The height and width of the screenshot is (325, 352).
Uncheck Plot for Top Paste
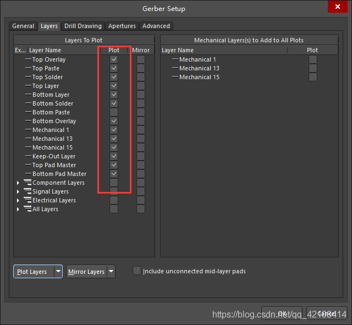tap(114, 68)
